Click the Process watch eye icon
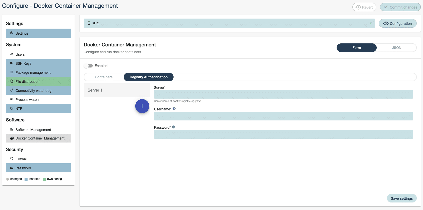 [x=12, y=99]
